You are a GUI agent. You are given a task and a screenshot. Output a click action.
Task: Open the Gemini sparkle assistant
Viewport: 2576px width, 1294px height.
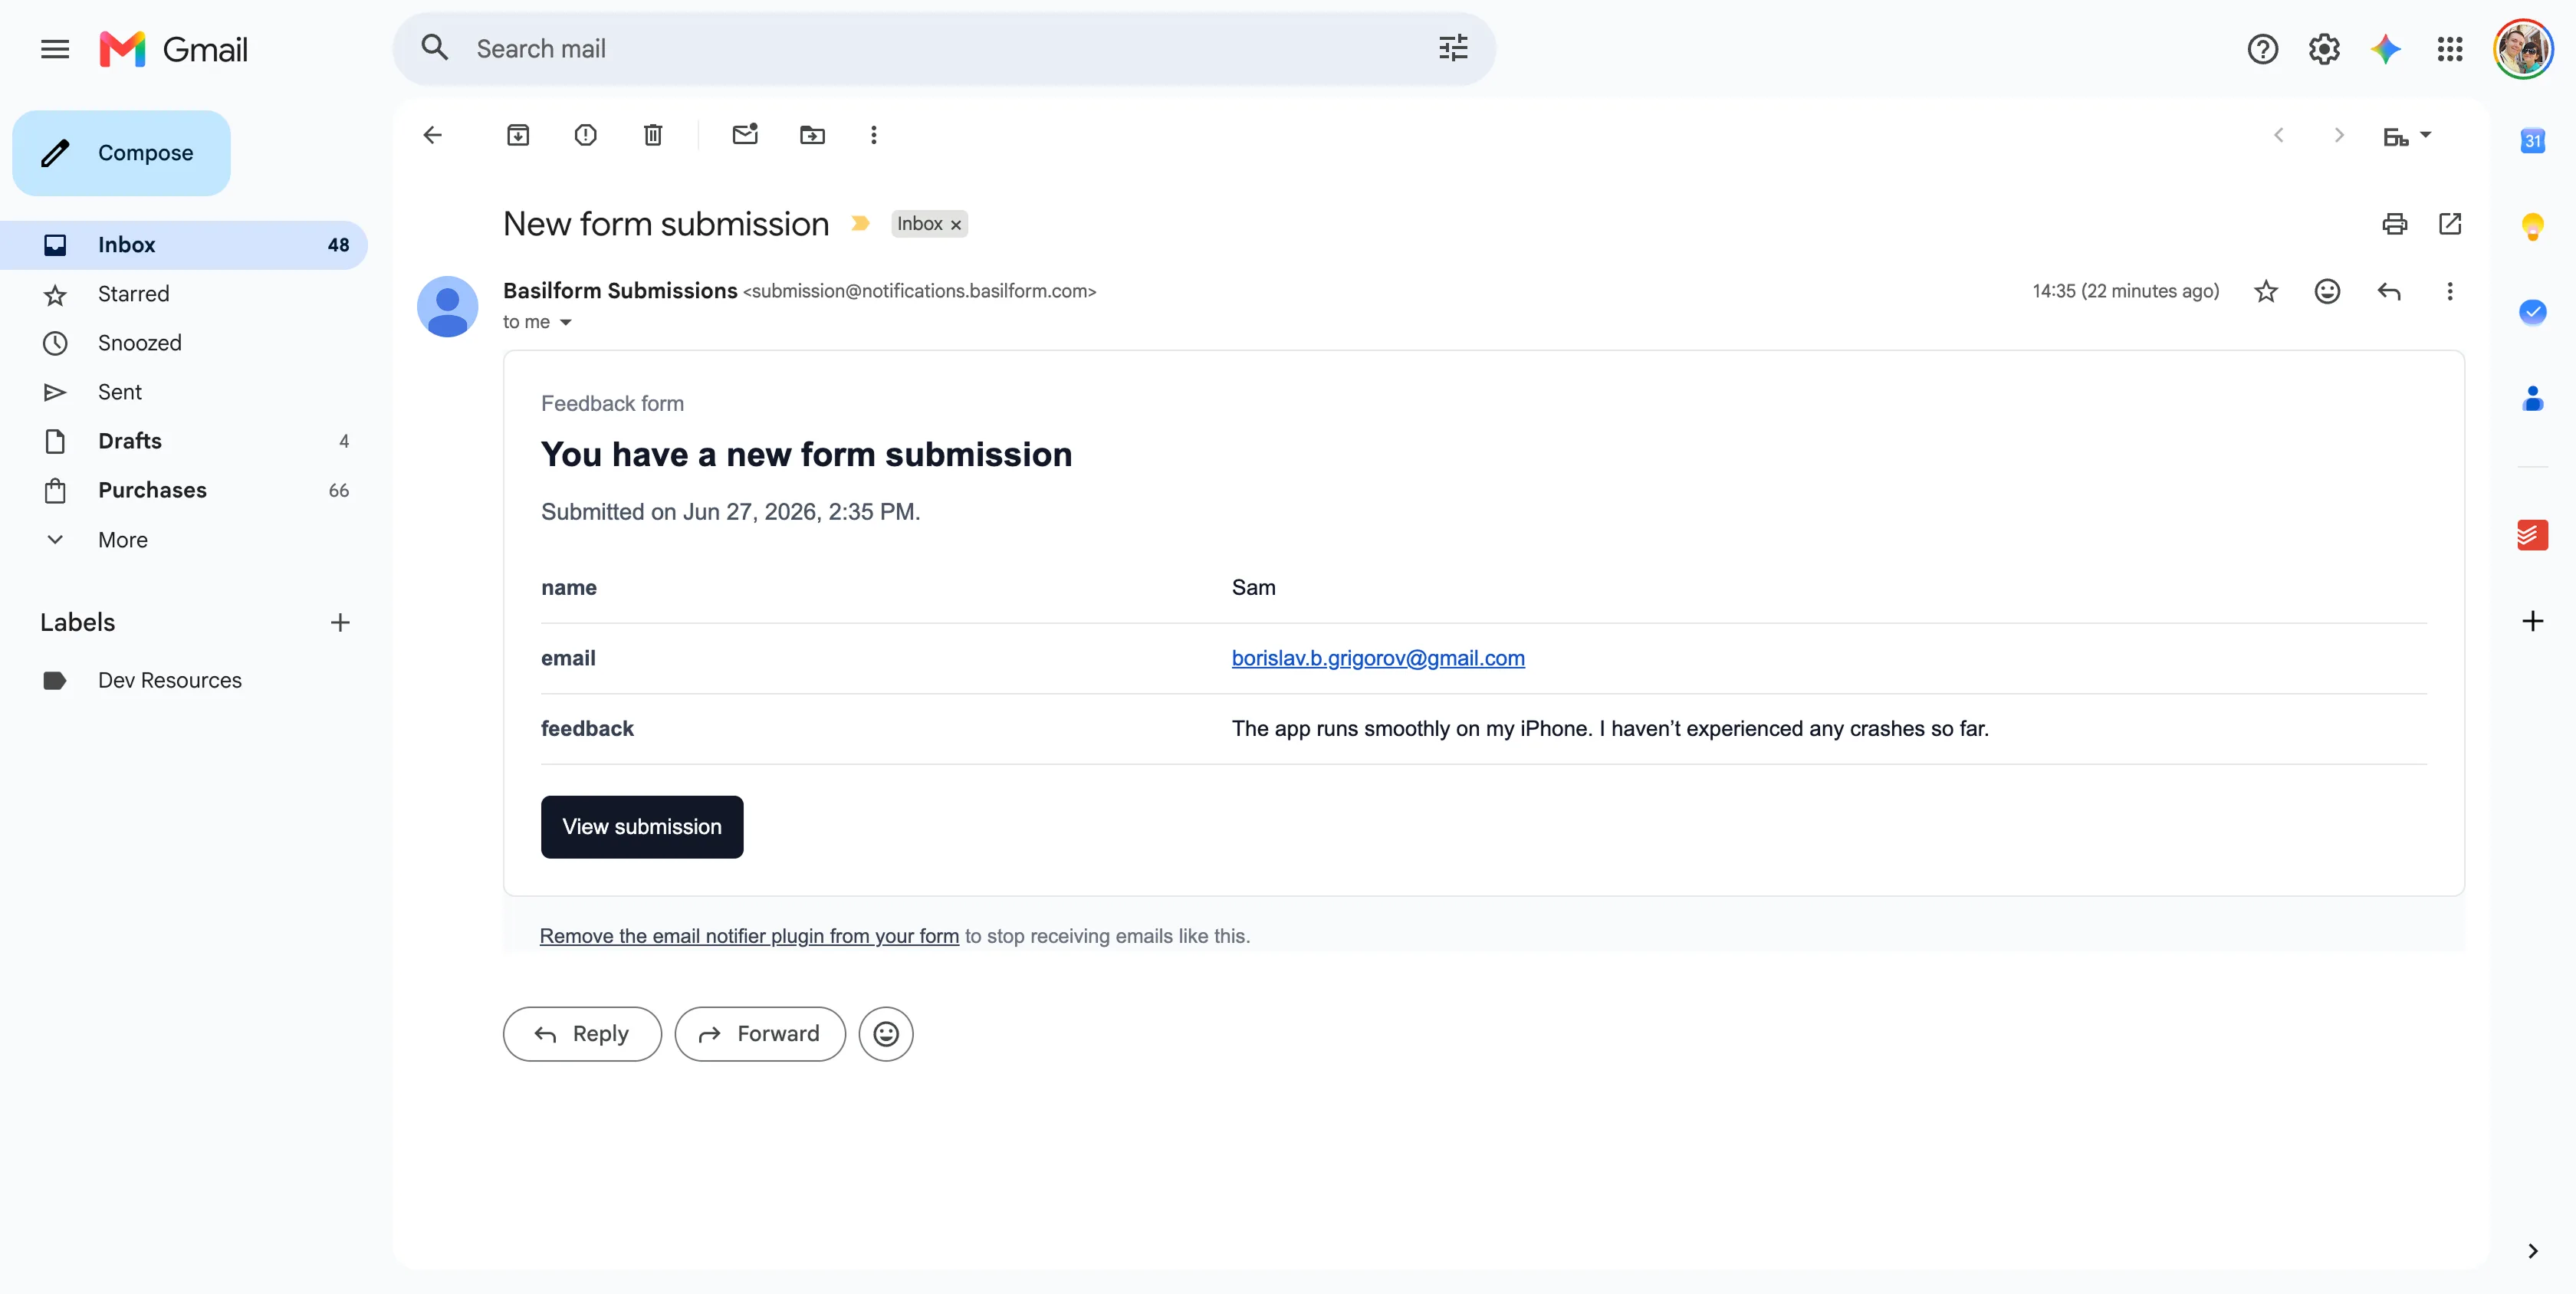[2386, 49]
